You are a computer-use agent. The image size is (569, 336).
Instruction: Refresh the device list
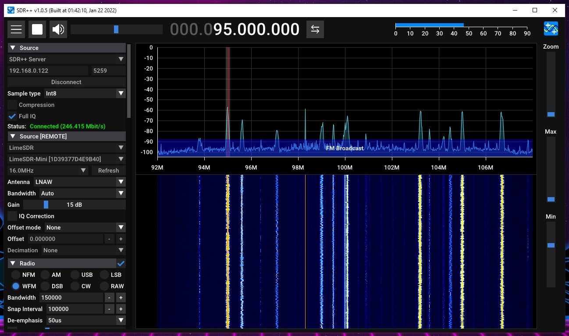point(108,170)
